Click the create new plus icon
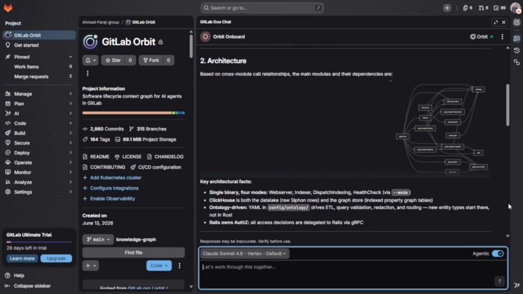 447,8
